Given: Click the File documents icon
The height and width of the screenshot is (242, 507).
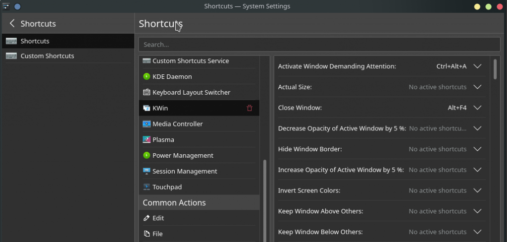Looking at the screenshot, I should pos(147,234).
